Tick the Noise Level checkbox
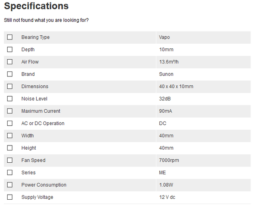The image size is (253, 206). click(x=10, y=99)
